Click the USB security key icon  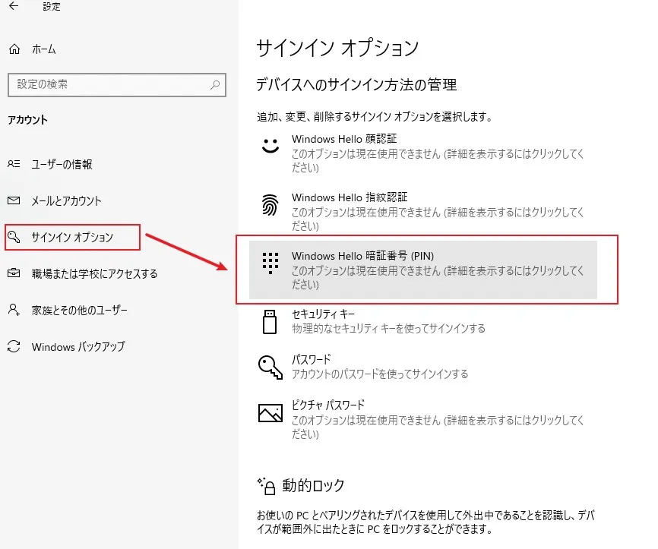[x=270, y=322]
